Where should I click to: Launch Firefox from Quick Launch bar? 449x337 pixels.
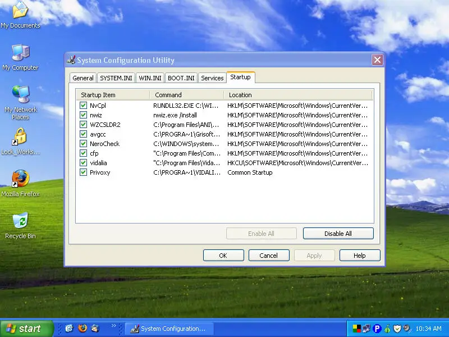pos(83,329)
